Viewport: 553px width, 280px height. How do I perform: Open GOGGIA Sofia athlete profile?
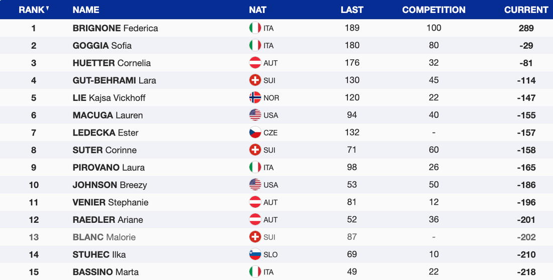(102, 46)
